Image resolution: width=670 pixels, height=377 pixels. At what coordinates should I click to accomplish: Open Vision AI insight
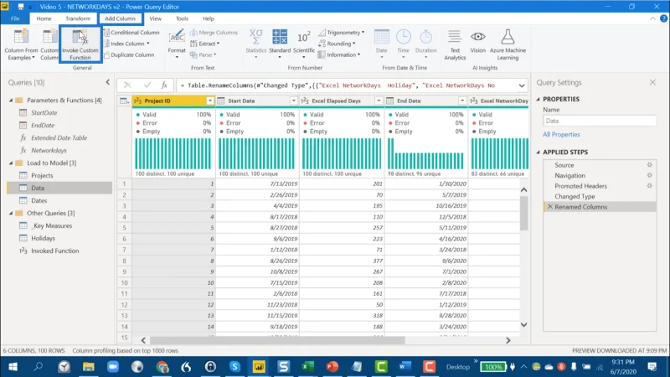477,41
